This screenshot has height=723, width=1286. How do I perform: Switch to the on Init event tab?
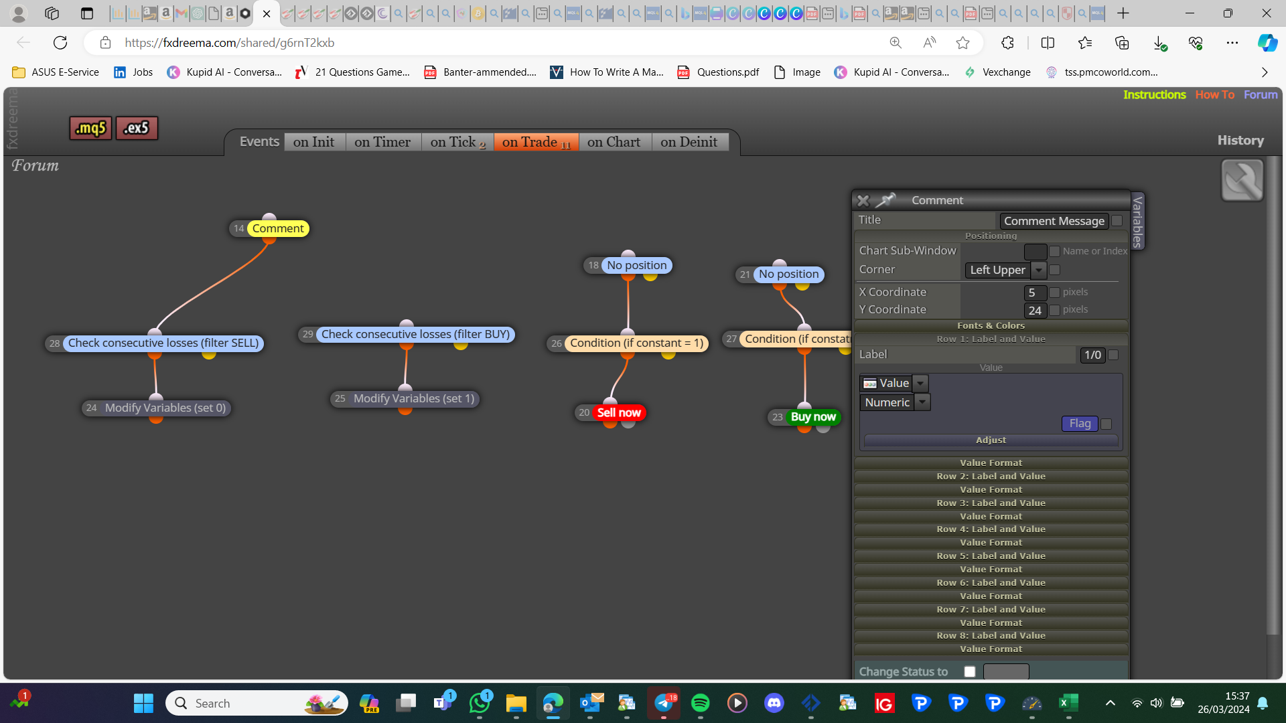[x=314, y=142]
